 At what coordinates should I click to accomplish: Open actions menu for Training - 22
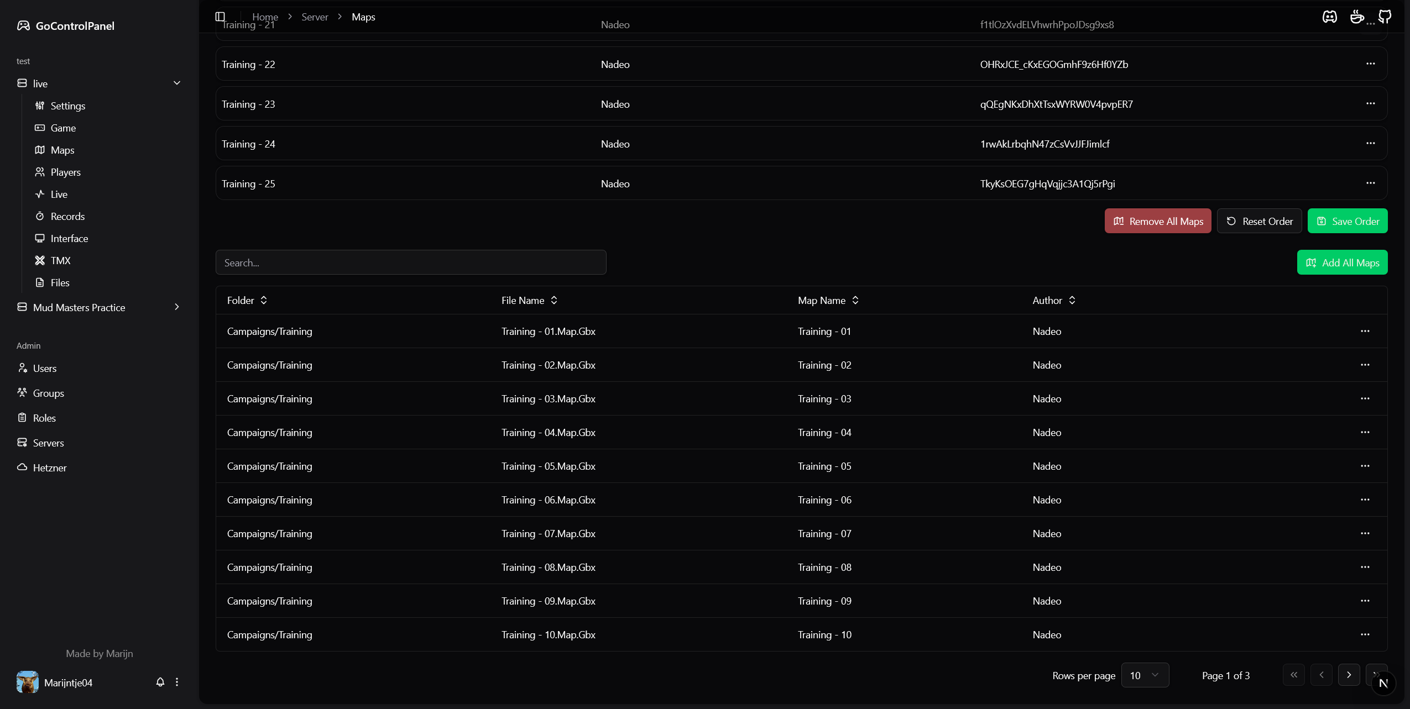coord(1370,64)
